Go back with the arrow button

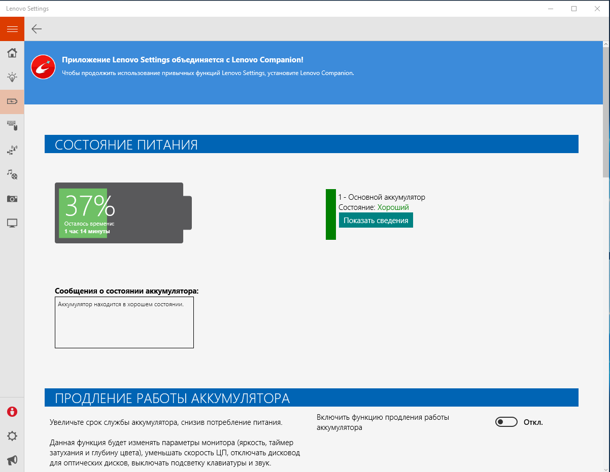click(37, 29)
